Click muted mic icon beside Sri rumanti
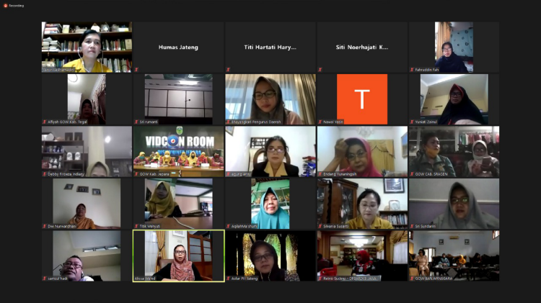This screenshot has width=541, height=303. (x=136, y=122)
